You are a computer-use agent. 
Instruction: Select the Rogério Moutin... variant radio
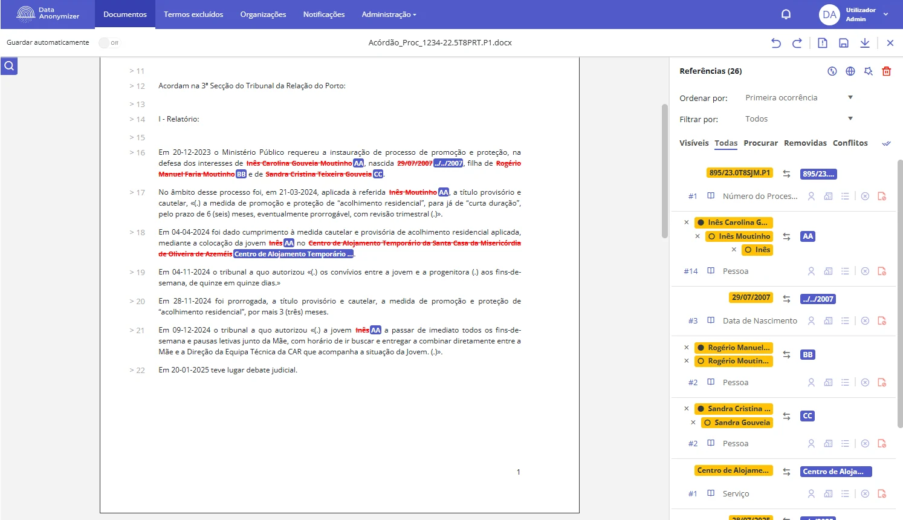[701, 361]
